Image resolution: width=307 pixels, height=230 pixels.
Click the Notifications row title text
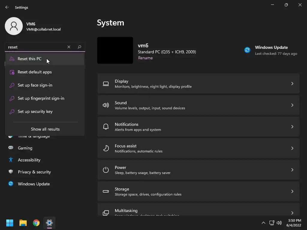(127, 124)
